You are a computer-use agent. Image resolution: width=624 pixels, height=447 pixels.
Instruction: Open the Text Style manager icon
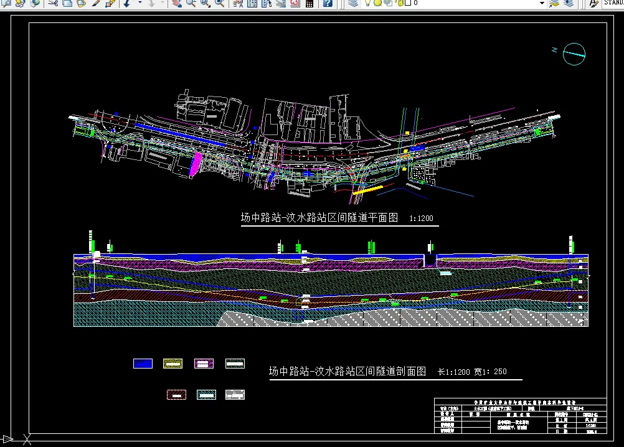click(593, 3)
